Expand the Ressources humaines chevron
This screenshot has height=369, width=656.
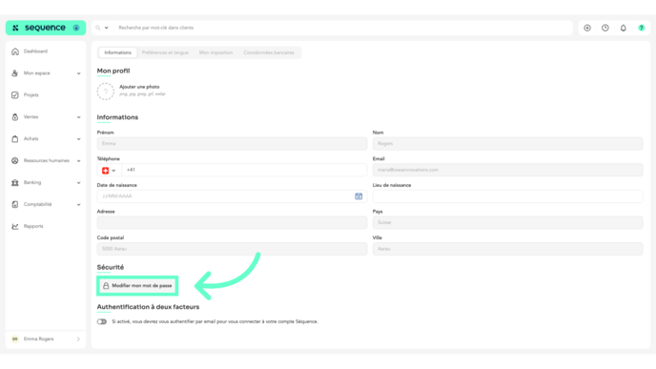click(78, 160)
